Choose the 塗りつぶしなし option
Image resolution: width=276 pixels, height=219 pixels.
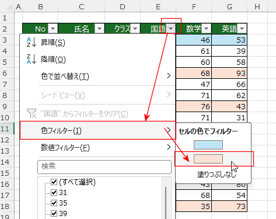pos(216,174)
